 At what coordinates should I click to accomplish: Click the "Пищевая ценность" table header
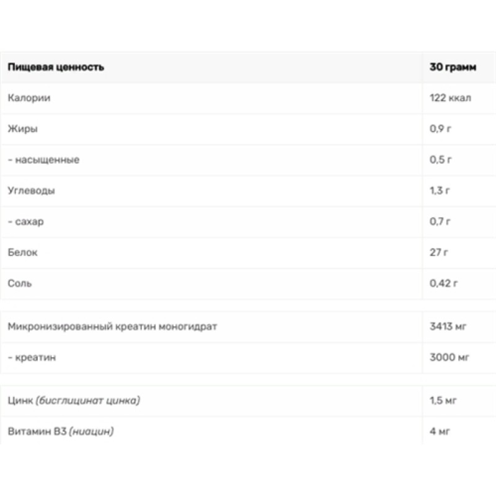pyautogui.click(x=56, y=68)
